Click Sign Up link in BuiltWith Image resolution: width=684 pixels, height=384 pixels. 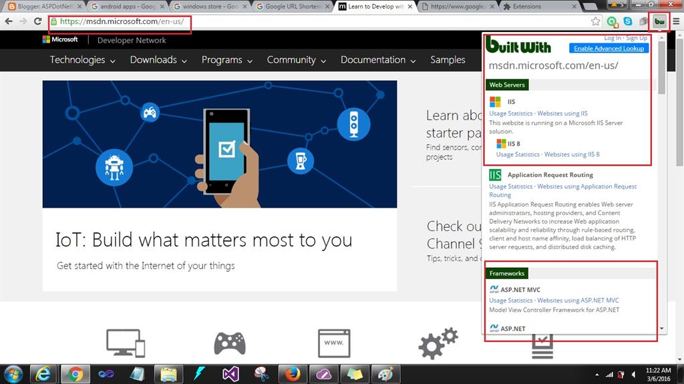click(x=637, y=38)
